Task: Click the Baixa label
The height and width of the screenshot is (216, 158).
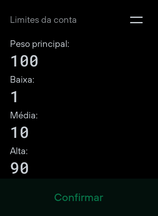Action: (x=22, y=80)
